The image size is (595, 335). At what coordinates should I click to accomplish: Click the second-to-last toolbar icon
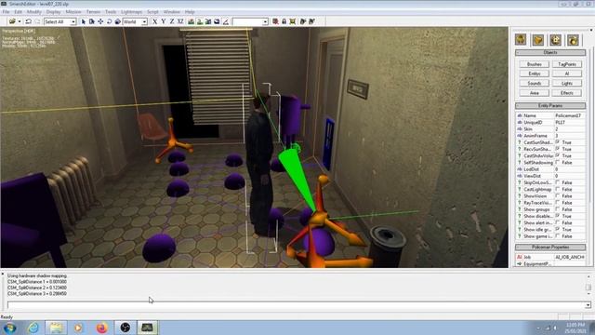pos(303,21)
